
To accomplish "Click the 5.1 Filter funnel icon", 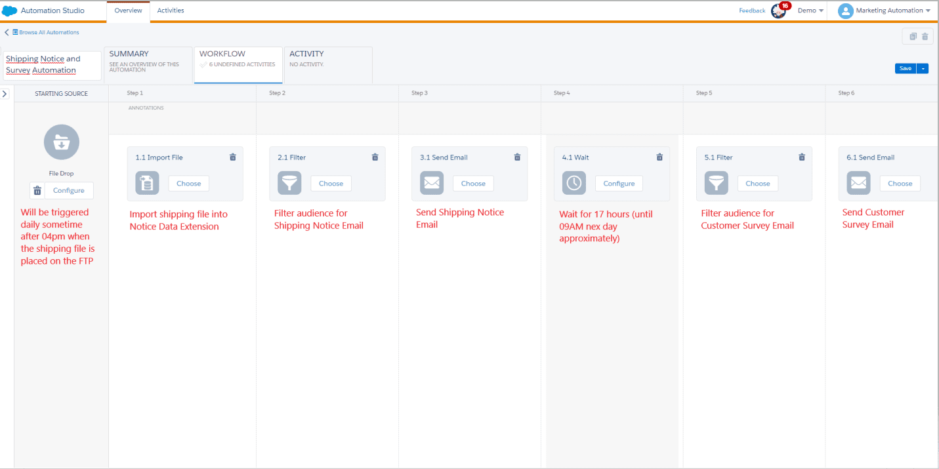I will coord(717,183).
